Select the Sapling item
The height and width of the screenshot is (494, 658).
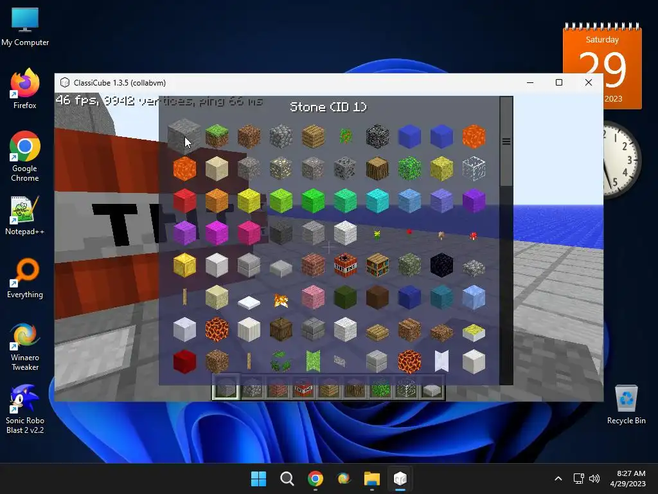pyautogui.click(x=345, y=136)
